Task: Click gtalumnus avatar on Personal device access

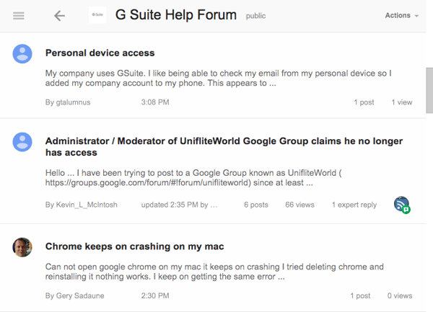Action: [22, 54]
